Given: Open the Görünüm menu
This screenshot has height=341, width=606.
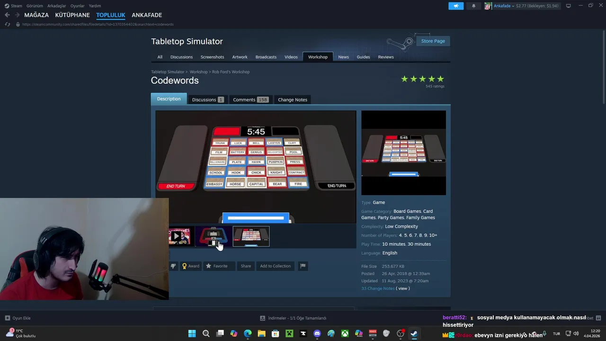Looking at the screenshot, I should (x=35, y=6).
